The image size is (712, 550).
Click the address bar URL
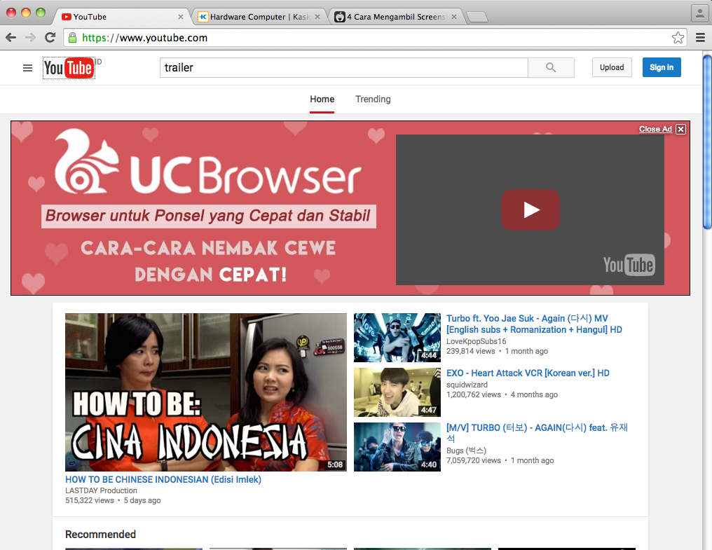(x=144, y=38)
